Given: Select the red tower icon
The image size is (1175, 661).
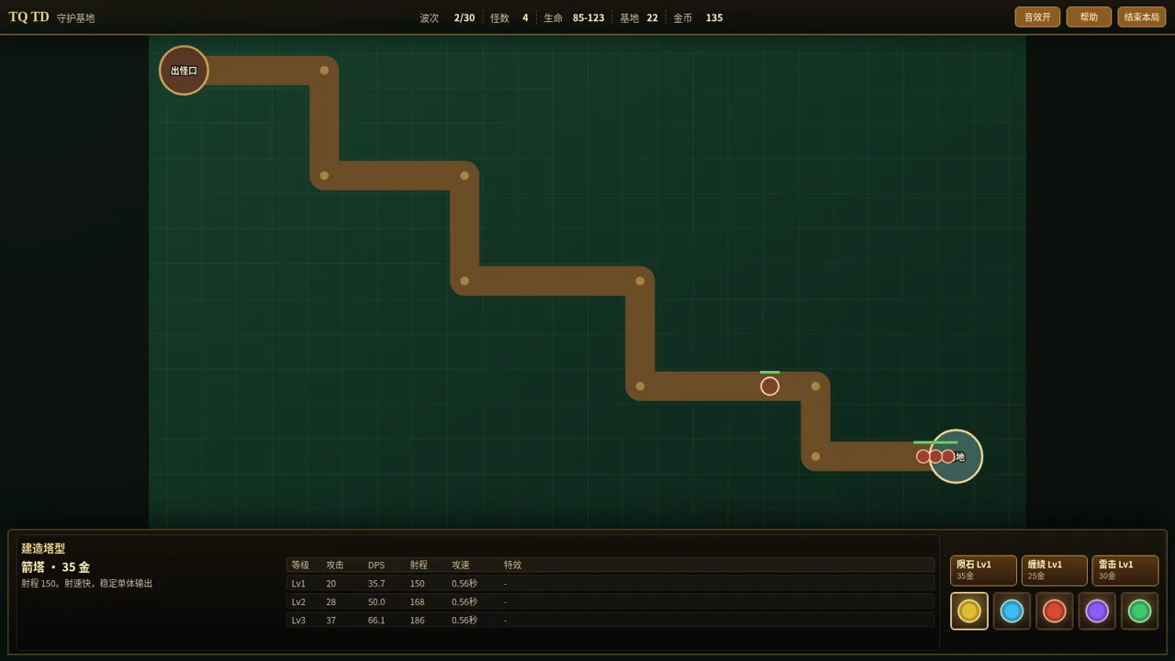Looking at the screenshot, I should (1055, 611).
